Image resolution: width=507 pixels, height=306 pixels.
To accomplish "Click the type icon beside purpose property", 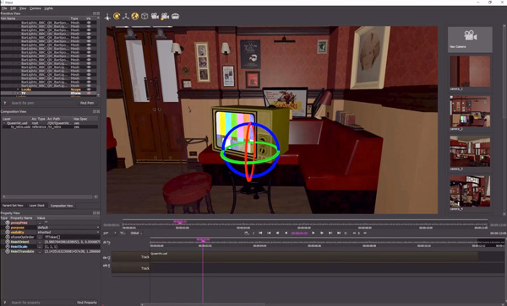I will [x=7, y=228].
